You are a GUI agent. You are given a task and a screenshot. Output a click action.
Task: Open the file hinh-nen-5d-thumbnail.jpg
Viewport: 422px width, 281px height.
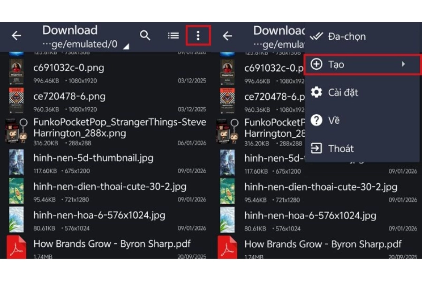[94, 158]
